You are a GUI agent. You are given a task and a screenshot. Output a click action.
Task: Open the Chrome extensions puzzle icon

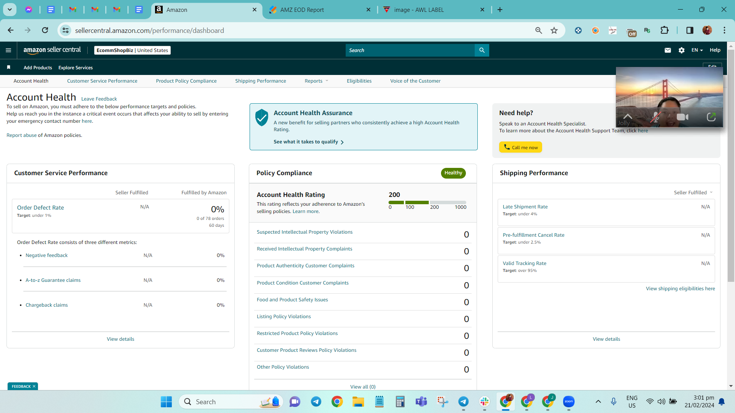pyautogui.click(x=665, y=30)
